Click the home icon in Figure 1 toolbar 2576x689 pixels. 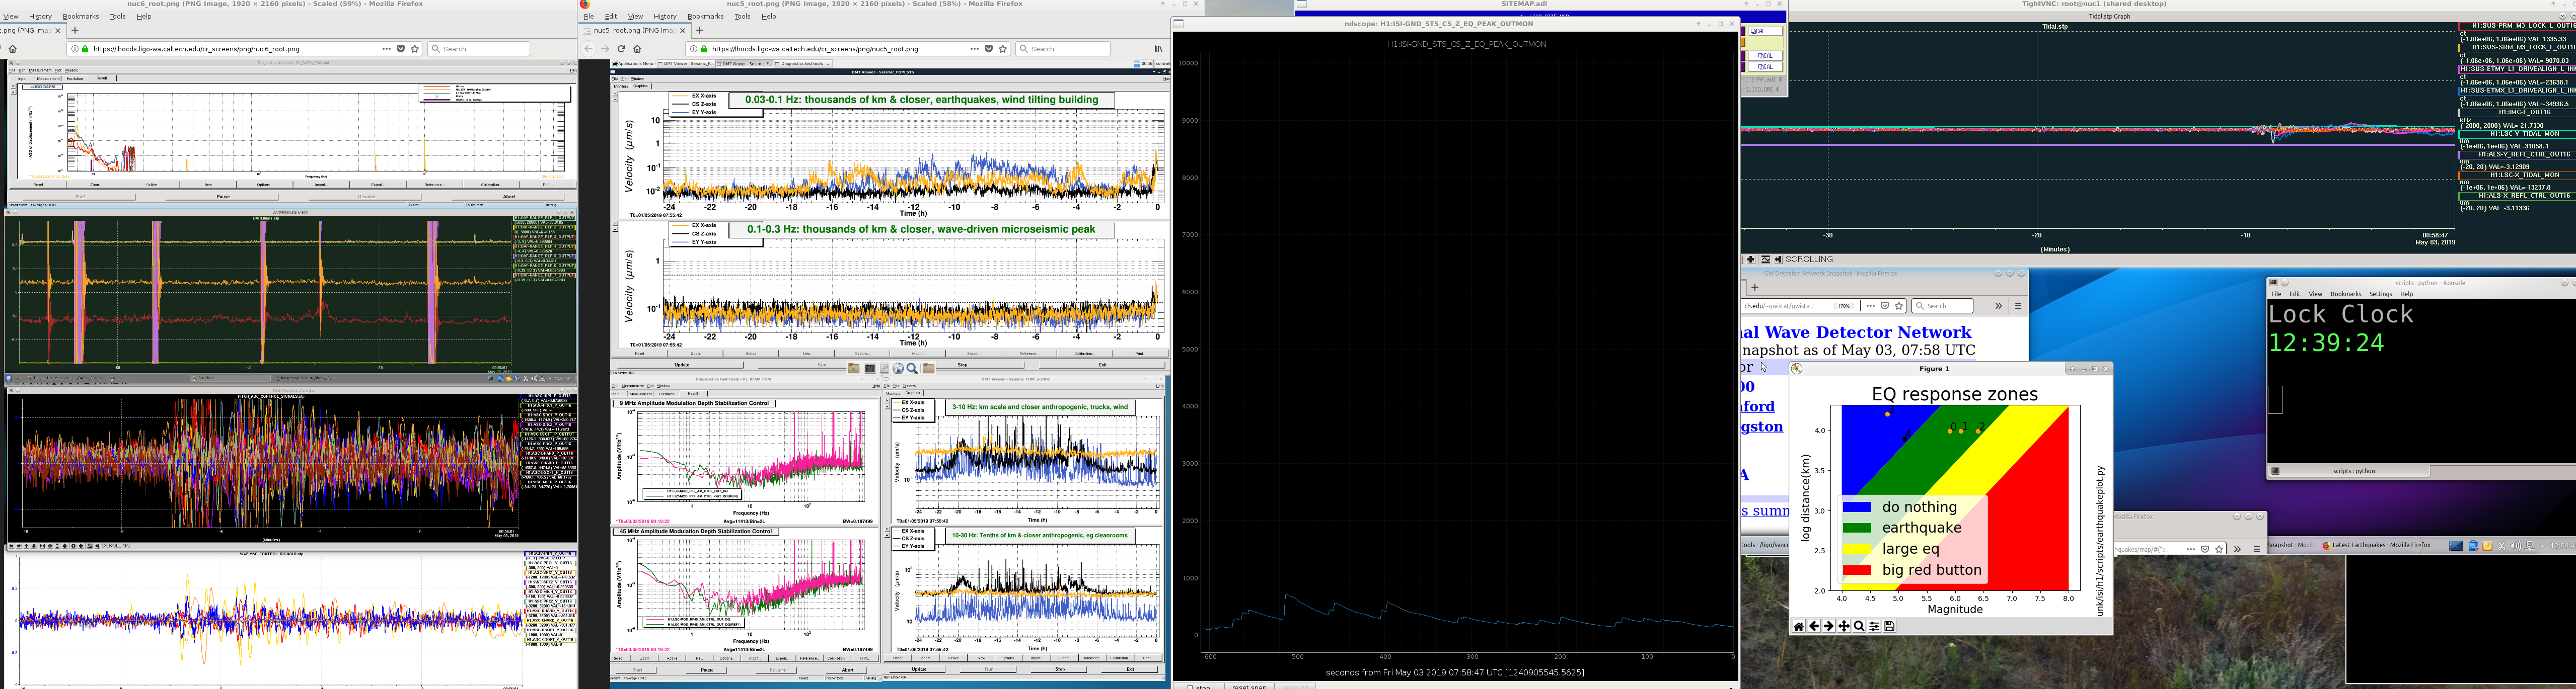(1799, 626)
